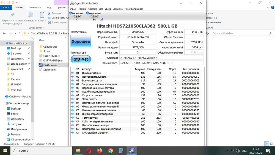Click the status dot for Часы работы

point(72,99)
